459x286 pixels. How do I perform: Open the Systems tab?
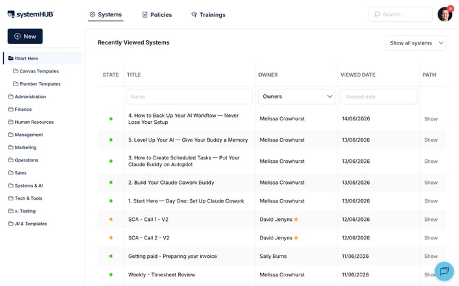click(106, 14)
